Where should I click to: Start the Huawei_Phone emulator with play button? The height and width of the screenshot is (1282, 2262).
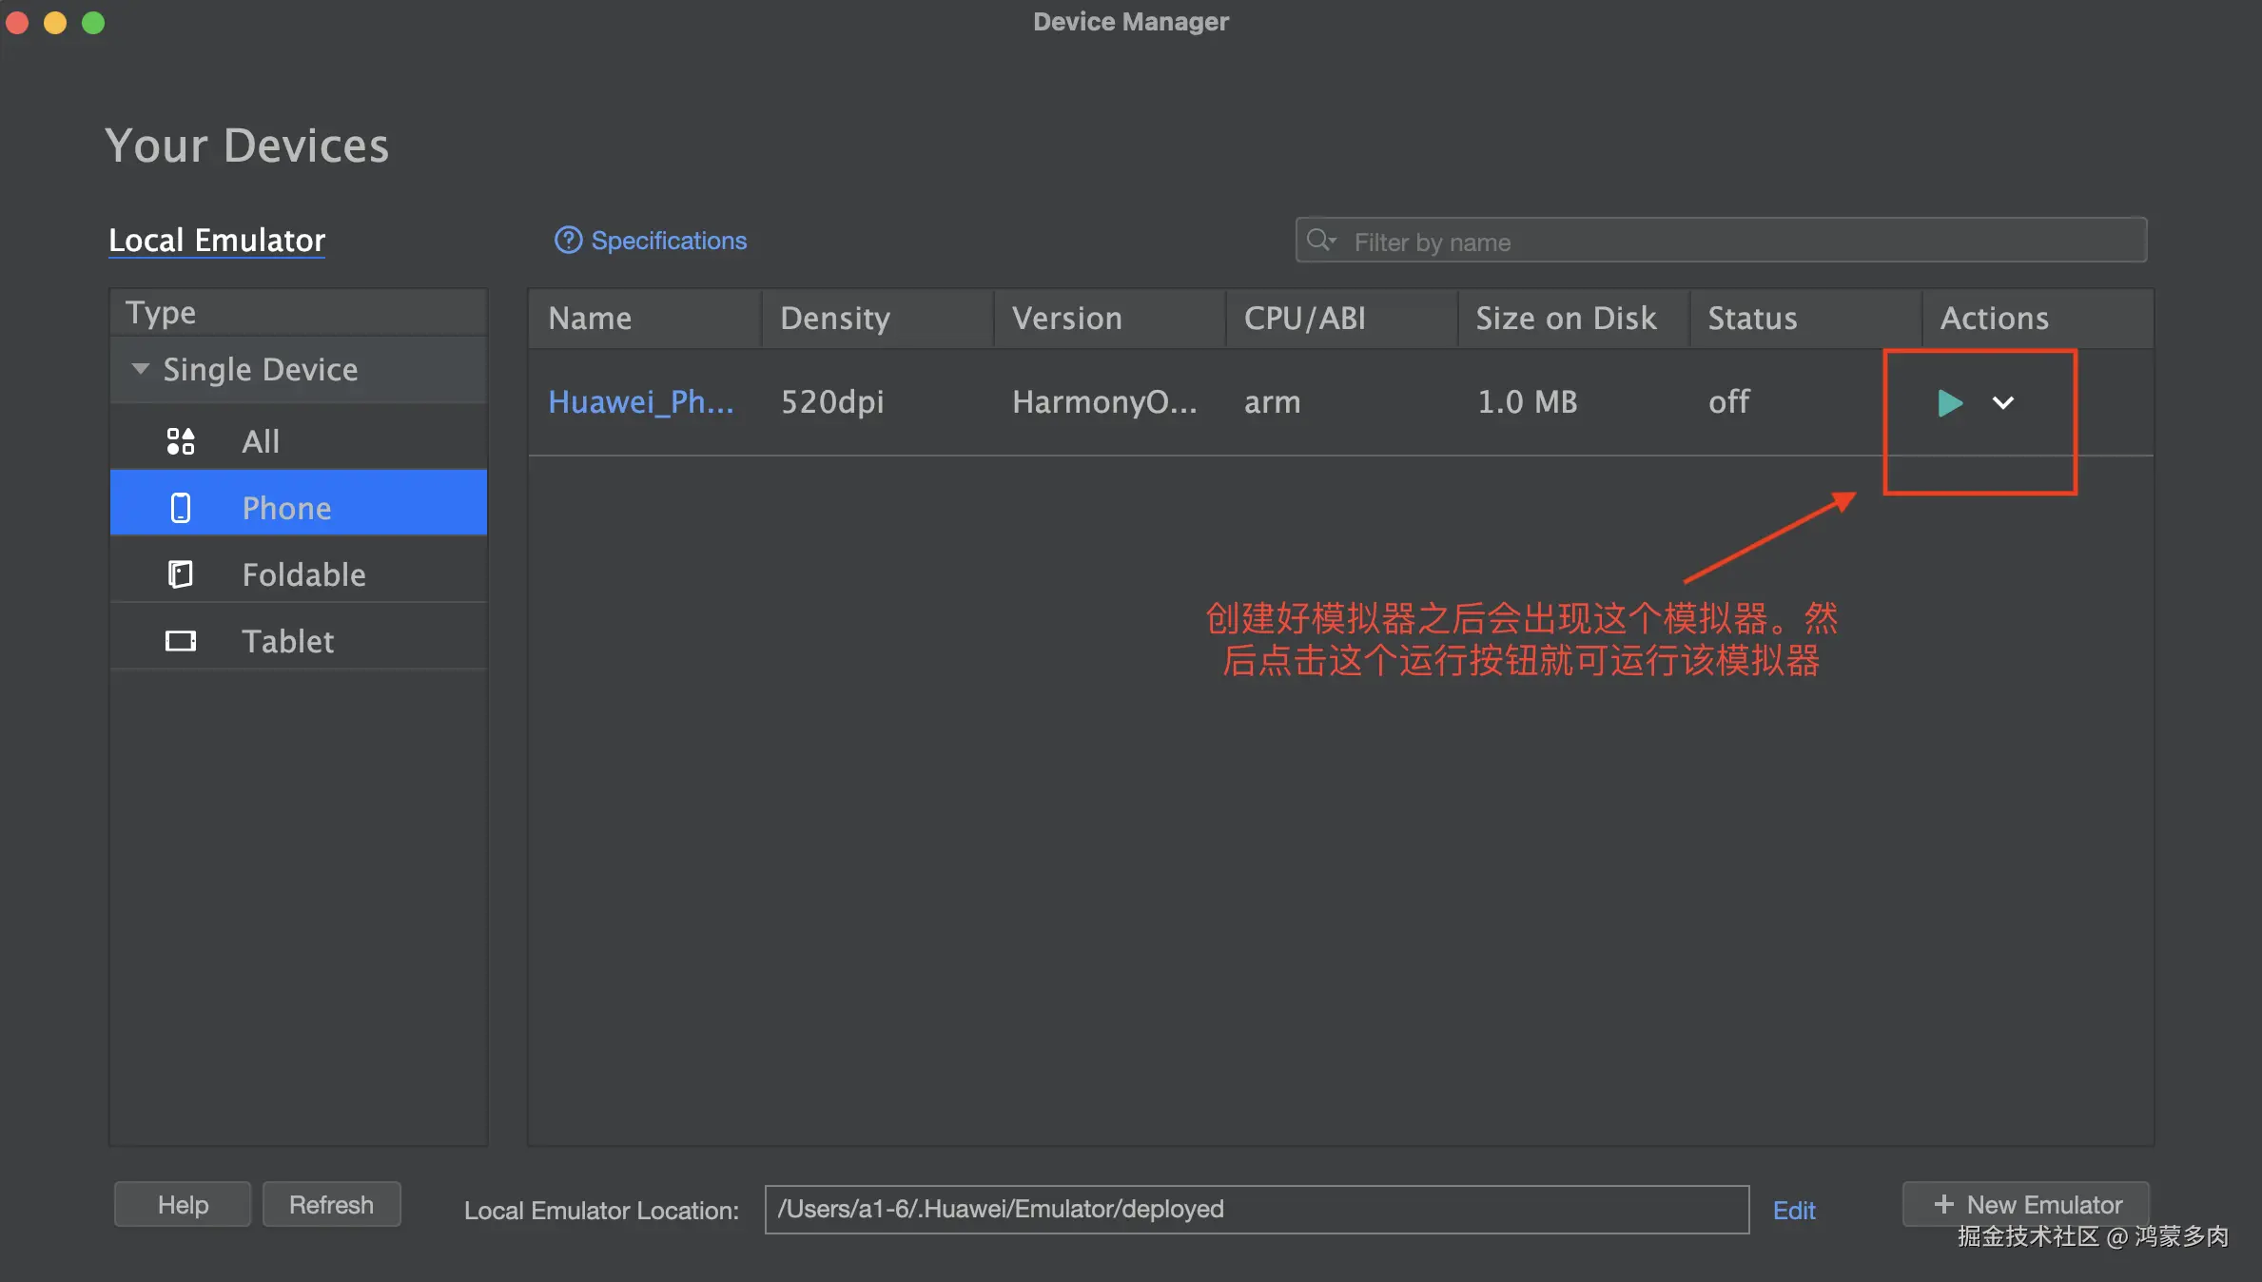coord(1949,403)
